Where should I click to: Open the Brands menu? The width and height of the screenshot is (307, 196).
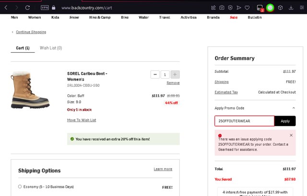(x=213, y=17)
